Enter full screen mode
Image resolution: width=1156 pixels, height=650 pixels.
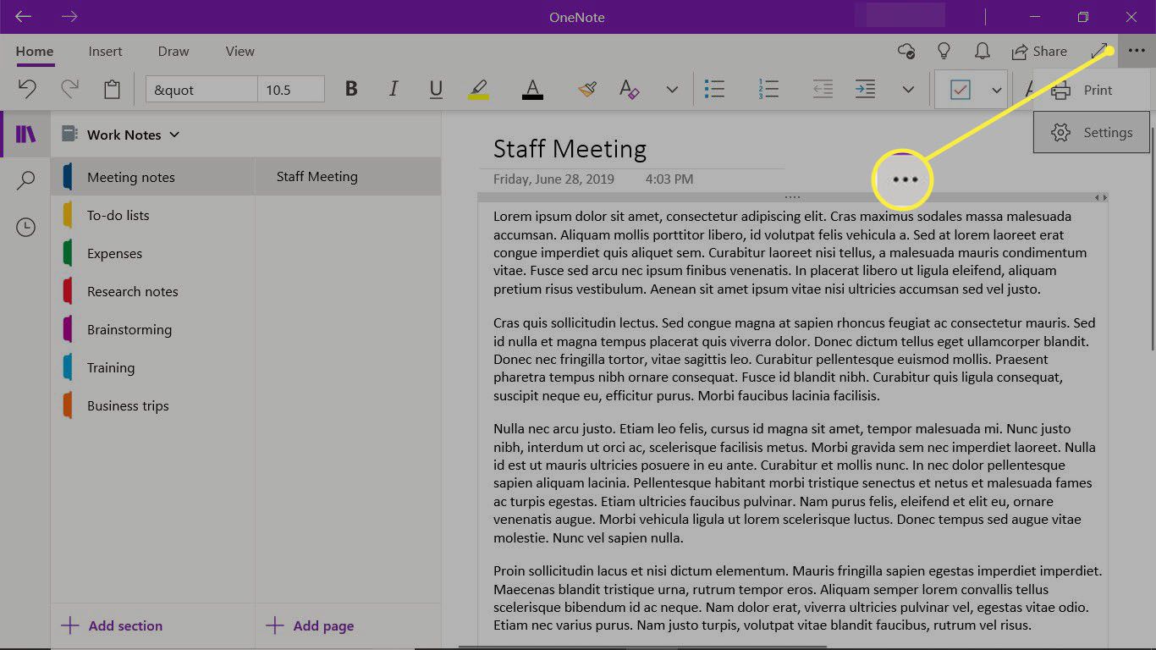pos(1099,52)
